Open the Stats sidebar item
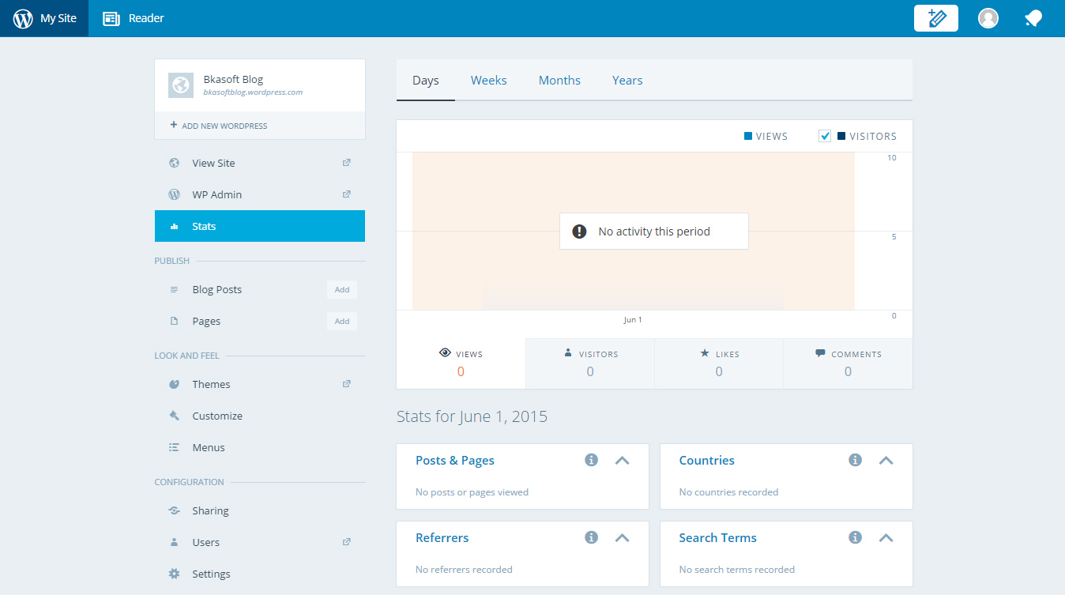 [260, 226]
